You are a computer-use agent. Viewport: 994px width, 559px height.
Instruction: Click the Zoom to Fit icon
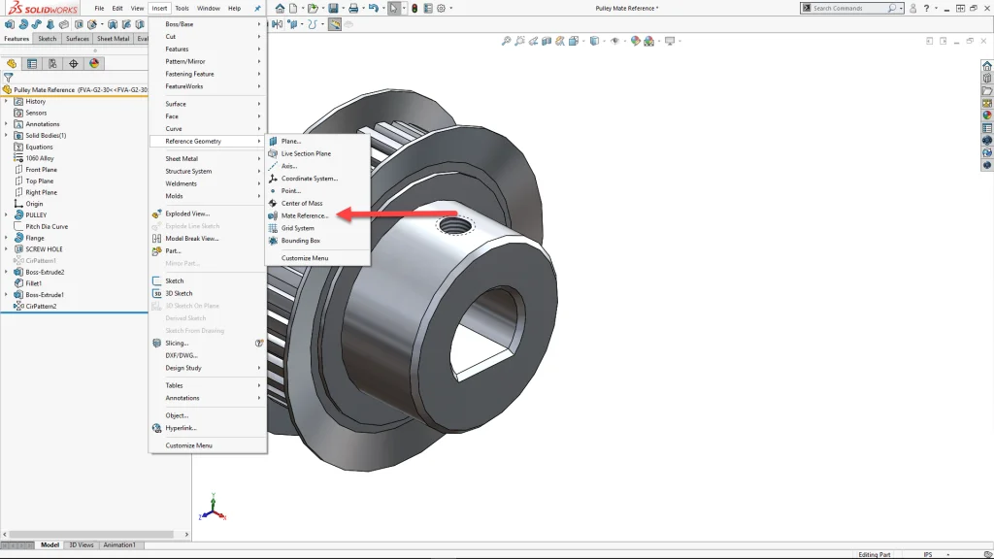506,41
